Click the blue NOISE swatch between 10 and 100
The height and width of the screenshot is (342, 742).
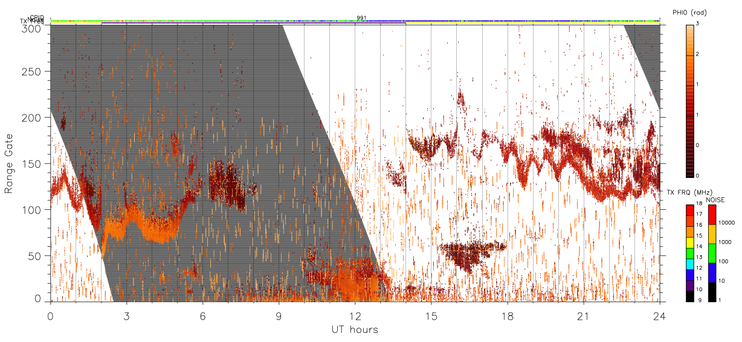point(711,273)
